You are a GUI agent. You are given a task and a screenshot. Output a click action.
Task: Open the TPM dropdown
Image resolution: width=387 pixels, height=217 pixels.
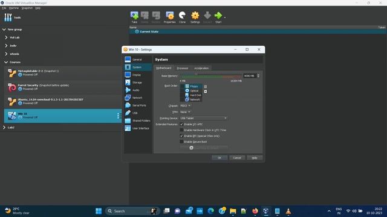pos(186,112)
